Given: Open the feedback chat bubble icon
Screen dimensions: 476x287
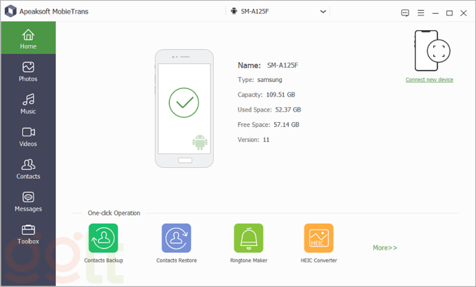Looking at the screenshot, I should [x=405, y=13].
